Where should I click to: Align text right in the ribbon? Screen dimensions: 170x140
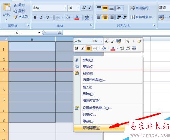(x=112, y=17)
